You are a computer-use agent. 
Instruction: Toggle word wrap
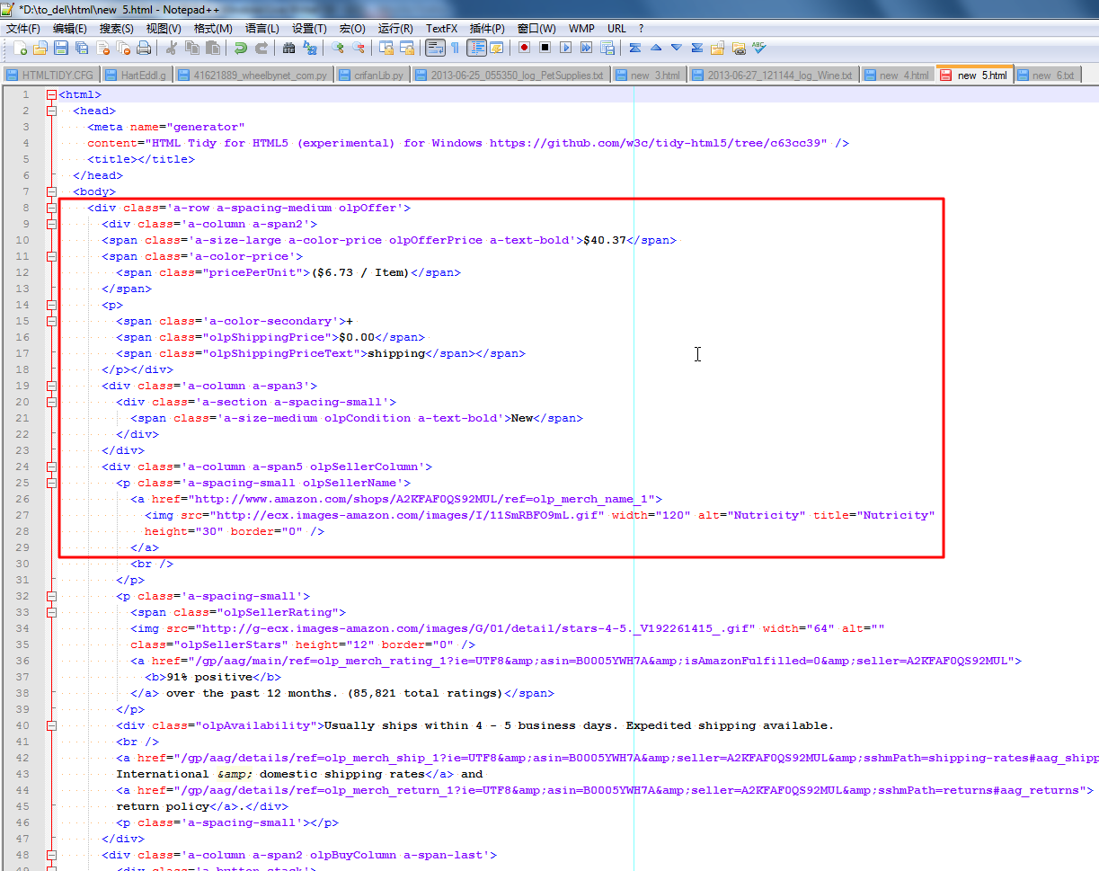tap(434, 49)
